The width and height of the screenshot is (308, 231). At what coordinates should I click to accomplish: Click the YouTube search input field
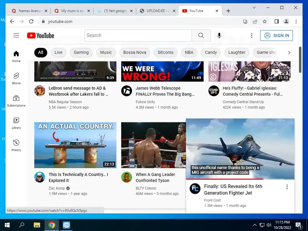[138, 35]
